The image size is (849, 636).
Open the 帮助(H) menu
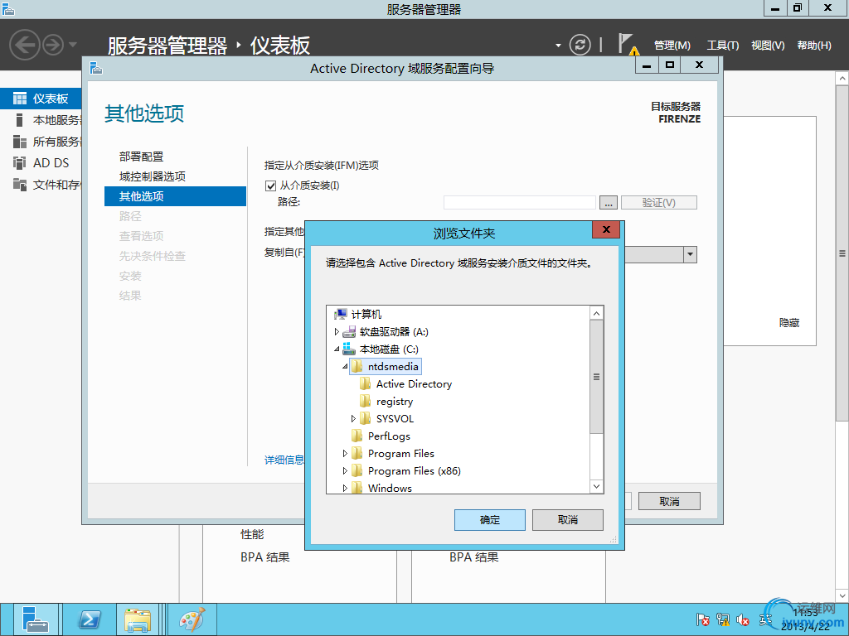[814, 46]
